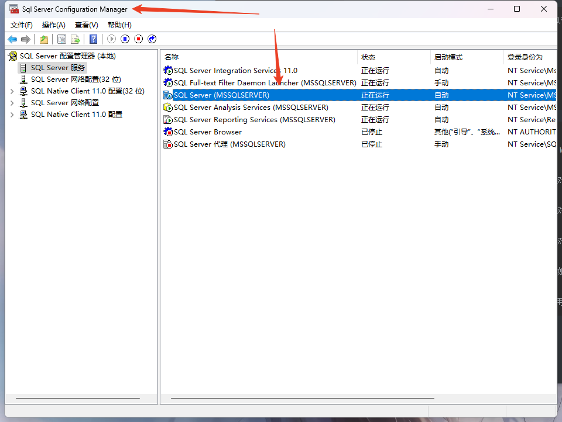Expand the SQL Server 网络配置 tree node
The height and width of the screenshot is (422, 562).
coord(12,103)
